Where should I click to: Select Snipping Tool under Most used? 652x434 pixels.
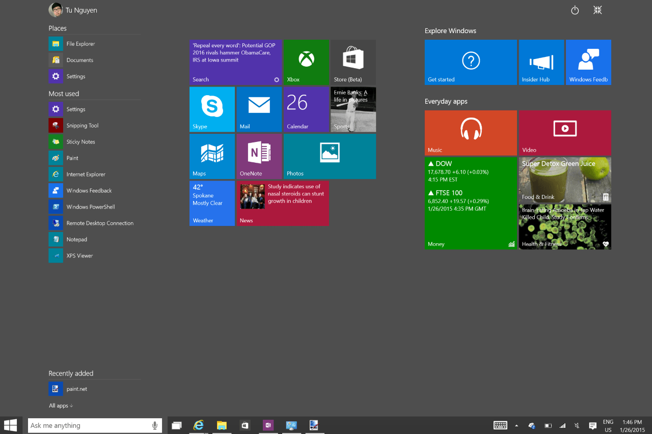tap(83, 125)
